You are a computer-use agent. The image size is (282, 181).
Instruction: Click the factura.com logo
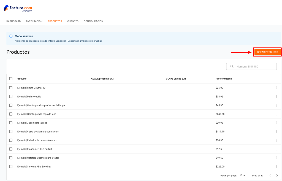(18, 8)
